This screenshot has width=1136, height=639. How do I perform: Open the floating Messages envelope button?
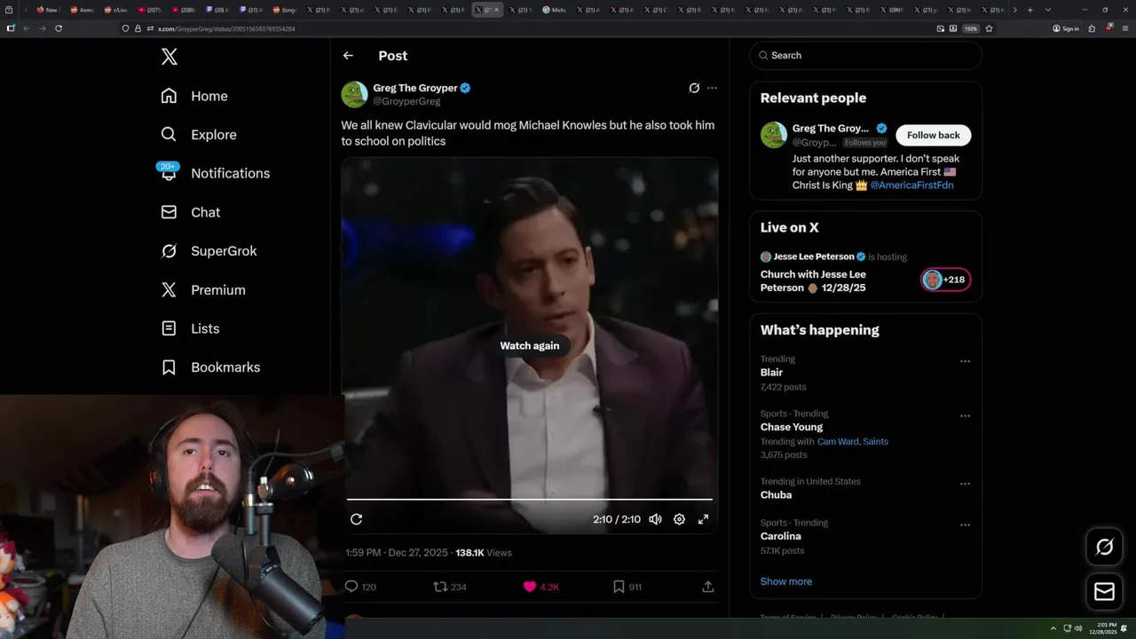(x=1104, y=591)
